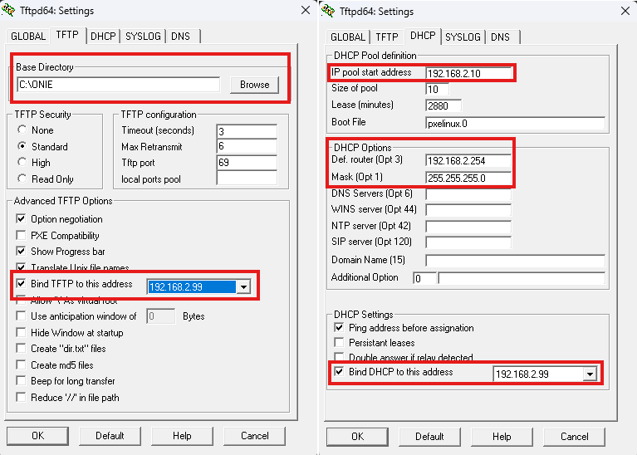Click Browse button for Base Directory
The height and width of the screenshot is (455, 637).
pos(254,85)
